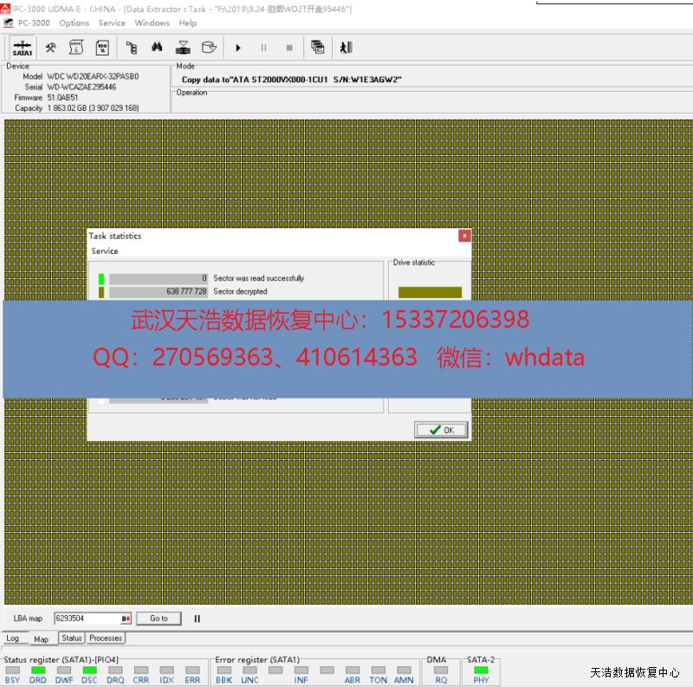693x687 pixels.
Task: Open the Options menu
Action: [74, 23]
